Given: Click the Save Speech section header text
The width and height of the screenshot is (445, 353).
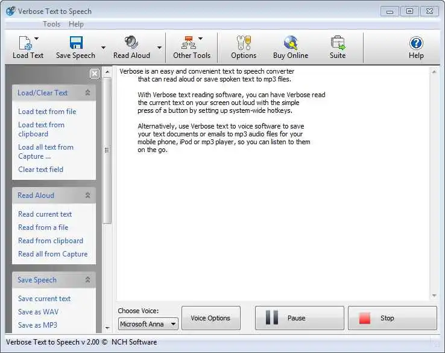Looking at the screenshot, I should click(x=37, y=280).
